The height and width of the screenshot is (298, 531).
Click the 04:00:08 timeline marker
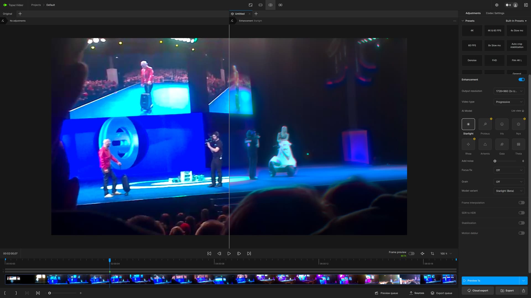pyautogui.click(x=220, y=264)
